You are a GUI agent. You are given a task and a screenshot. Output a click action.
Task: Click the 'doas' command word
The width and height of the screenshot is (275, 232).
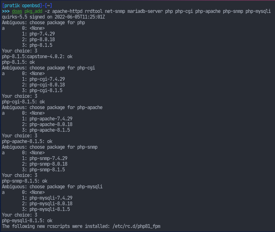(17, 11)
